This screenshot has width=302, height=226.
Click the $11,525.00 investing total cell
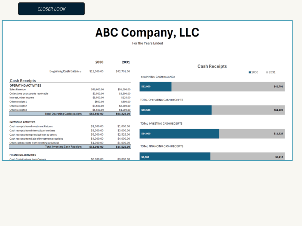click(123, 147)
